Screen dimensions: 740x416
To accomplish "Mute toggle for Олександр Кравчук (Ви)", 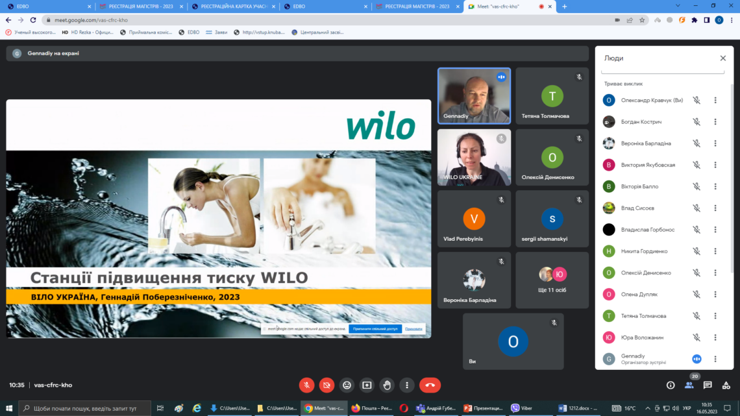I will [x=697, y=100].
